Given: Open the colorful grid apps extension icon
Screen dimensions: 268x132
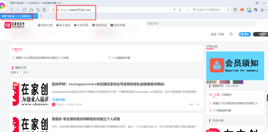Looking at the screenshot, I should coord(235,10).
